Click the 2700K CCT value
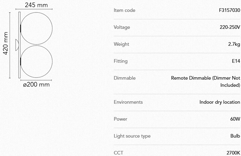The height and width of the screenshot is (156, 241). pos(233,153)
